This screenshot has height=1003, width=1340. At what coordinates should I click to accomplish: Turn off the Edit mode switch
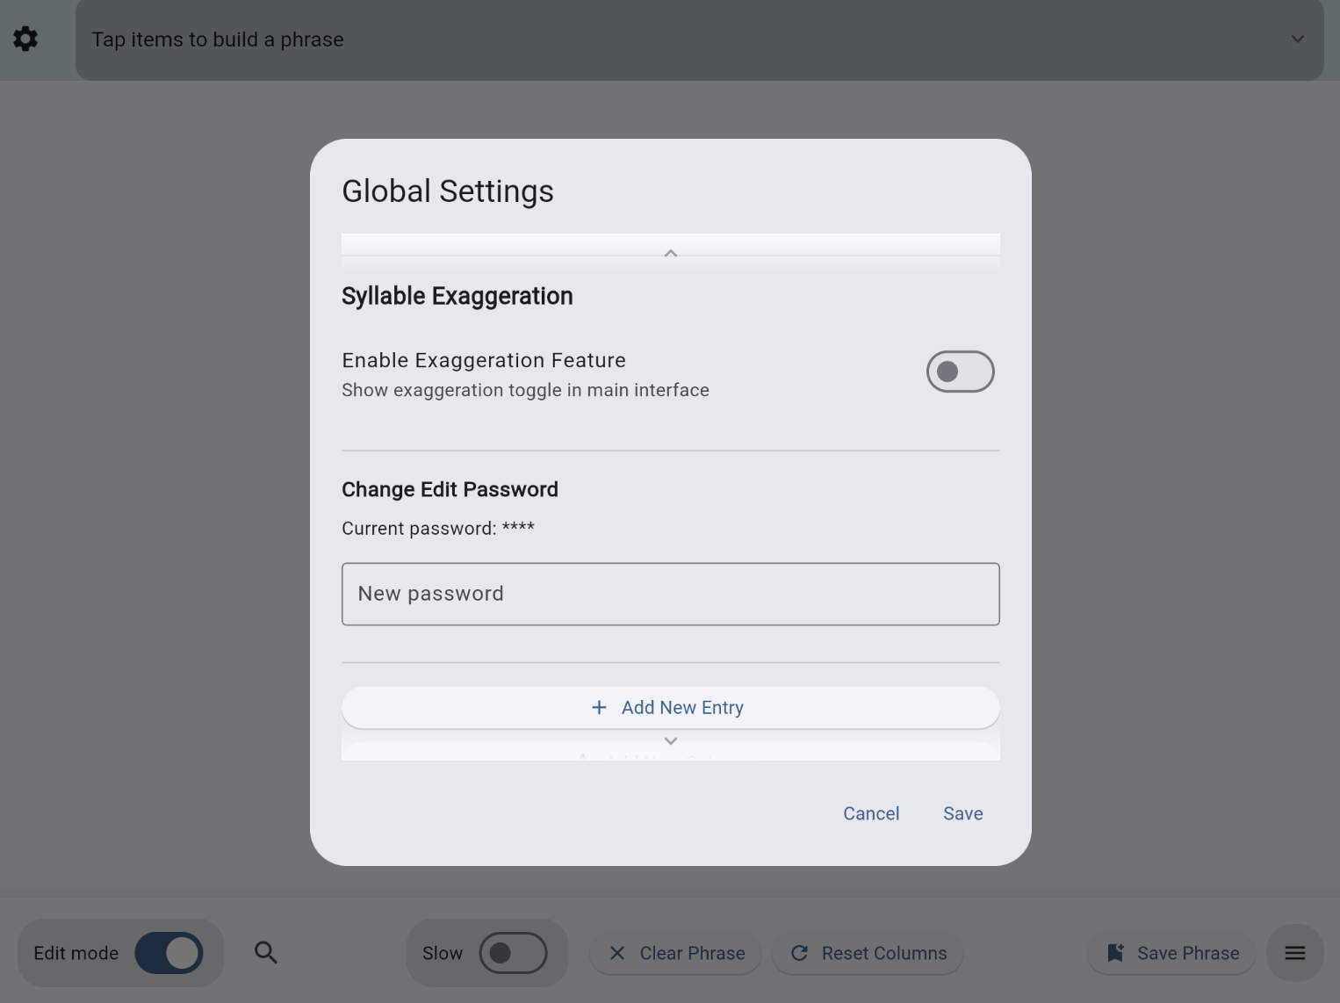pos(169,953)
